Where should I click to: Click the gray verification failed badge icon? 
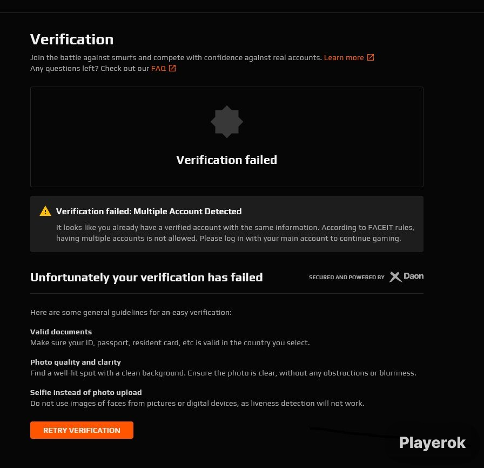227,122
